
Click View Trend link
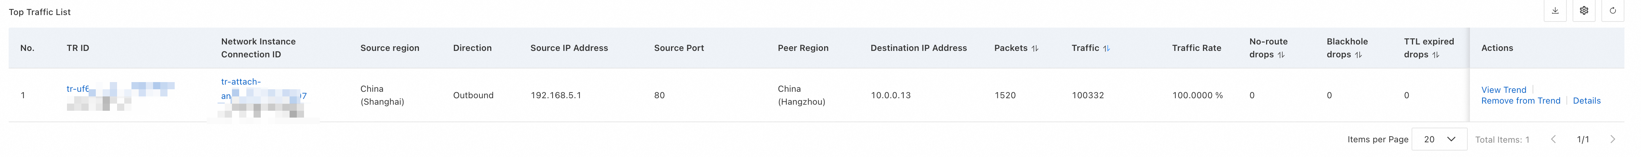[x=1503, y=90]
